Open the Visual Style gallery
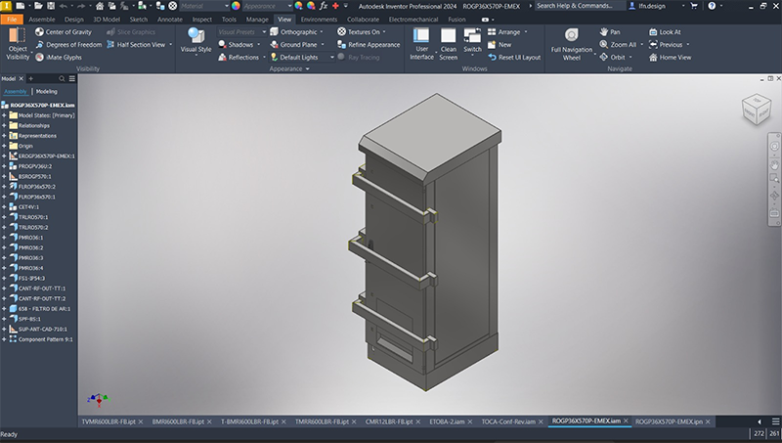782x443 pixels. pyautogui.click(x=195, y=41)
